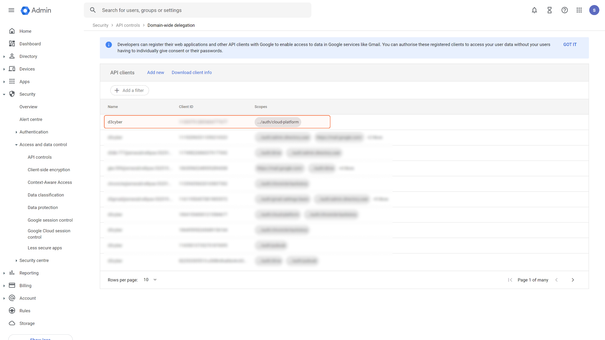Open the tasks hourglass icon
Screen dimensions: 605x340
click(549, 10)
